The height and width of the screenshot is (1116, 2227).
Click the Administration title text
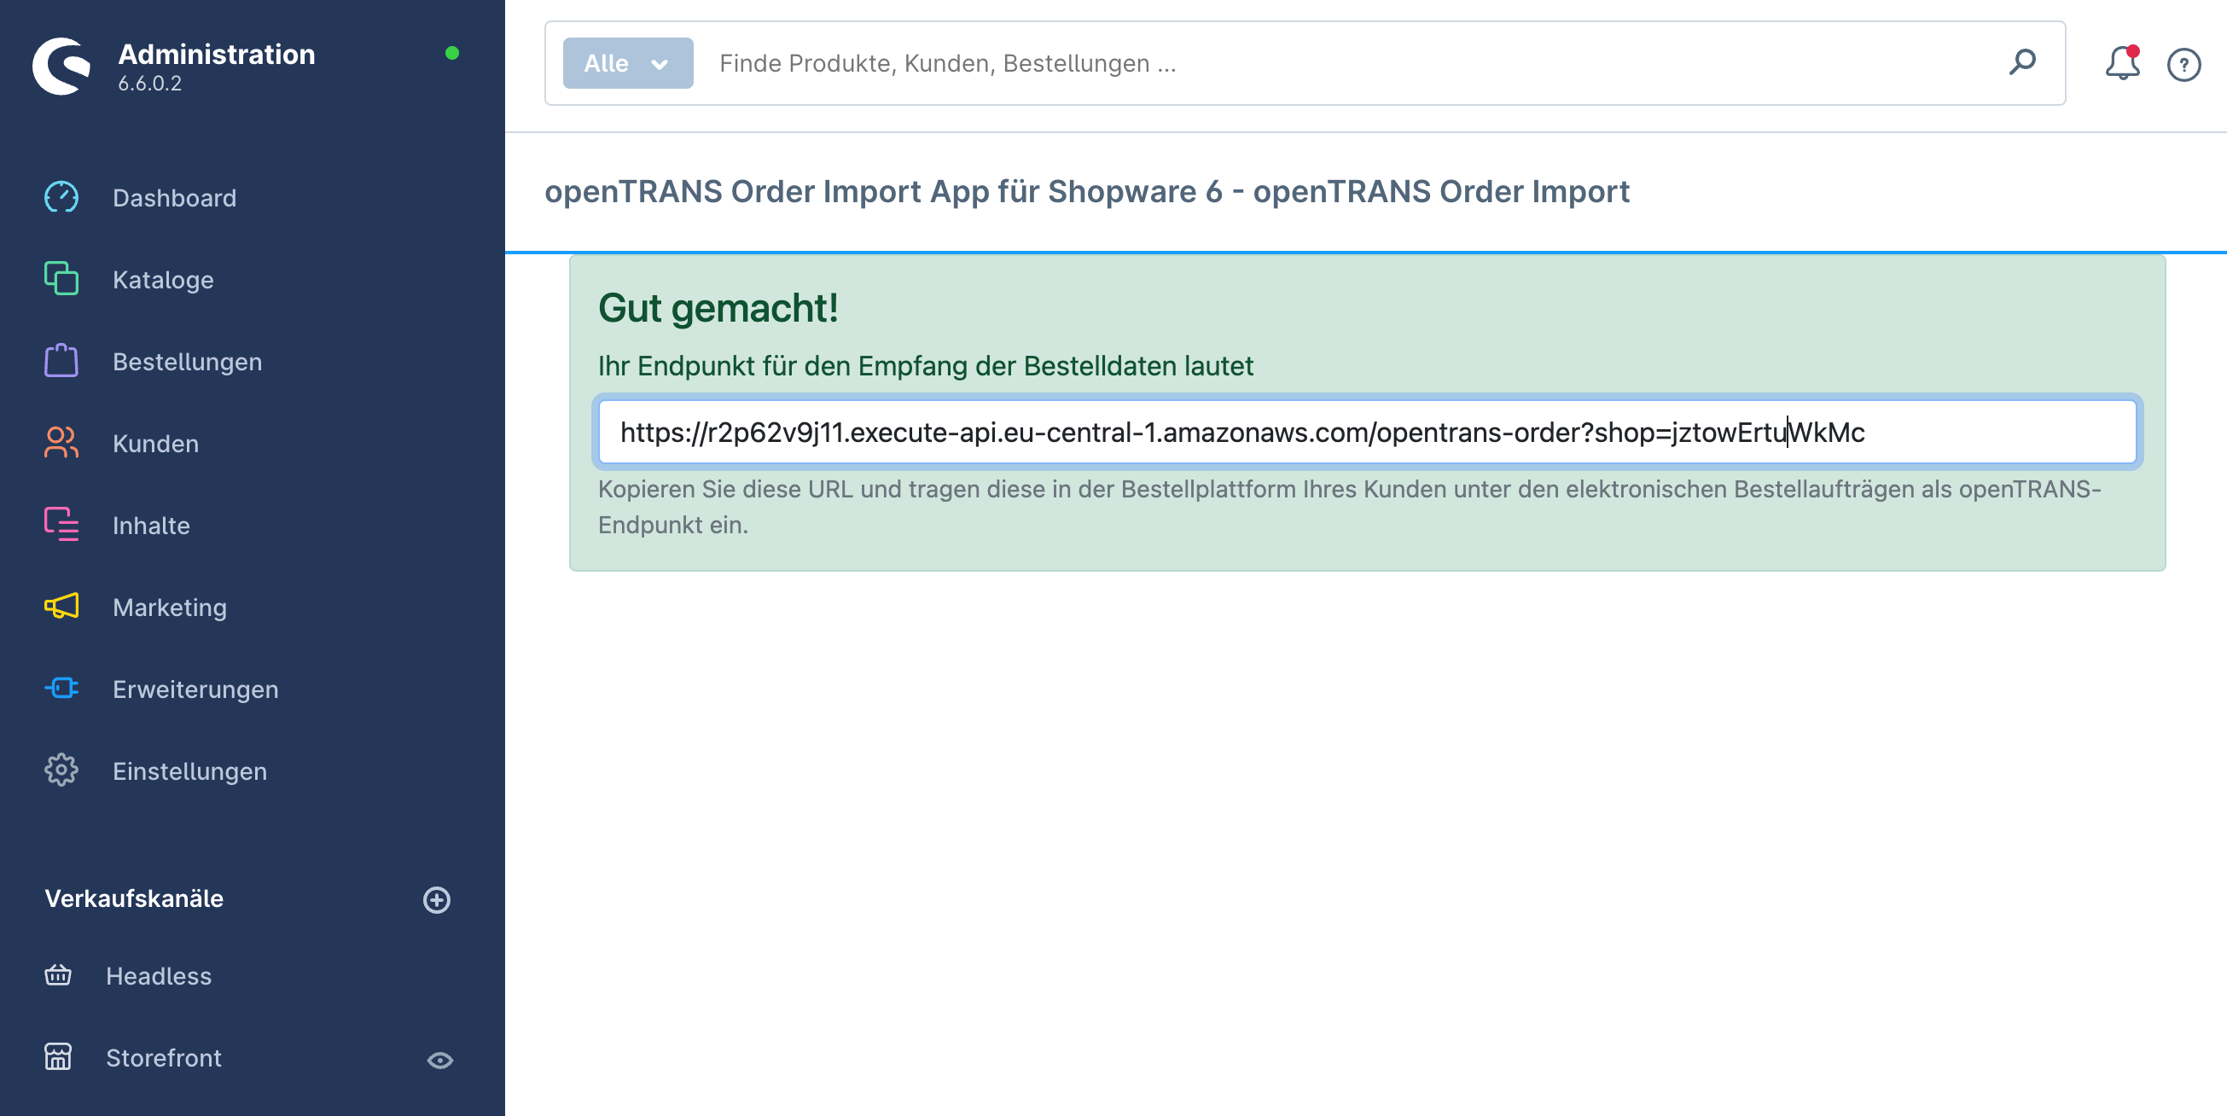pyautogui.click(x=216, y=54)
